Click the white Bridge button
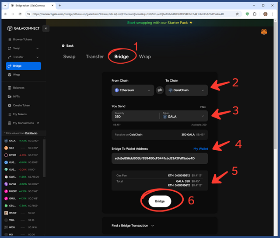Viewport: 280px width, 238px height. click(160, 201)
